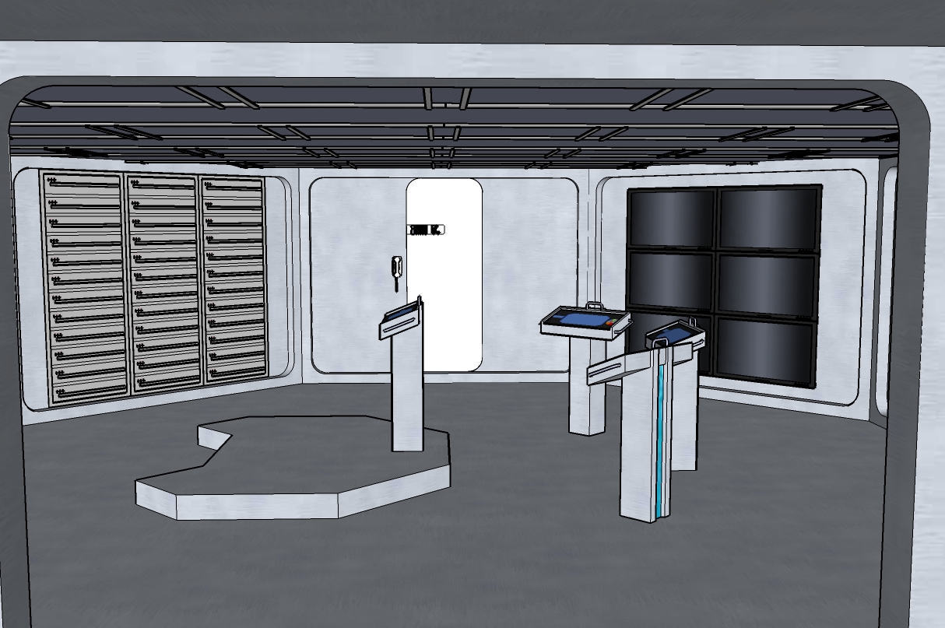Click the top-right monitor in the video wall

(x=768, y=218)
